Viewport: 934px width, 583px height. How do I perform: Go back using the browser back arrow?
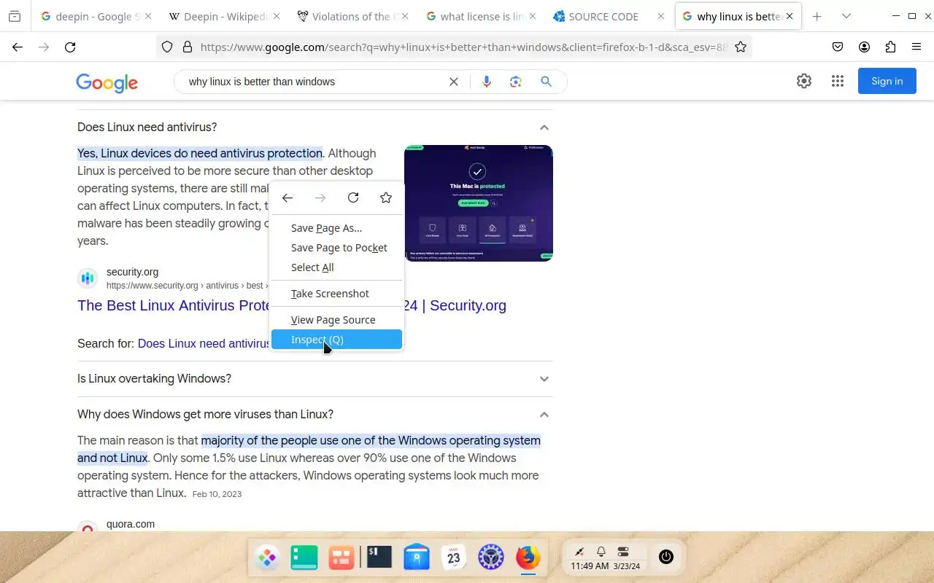click(18, 47)
